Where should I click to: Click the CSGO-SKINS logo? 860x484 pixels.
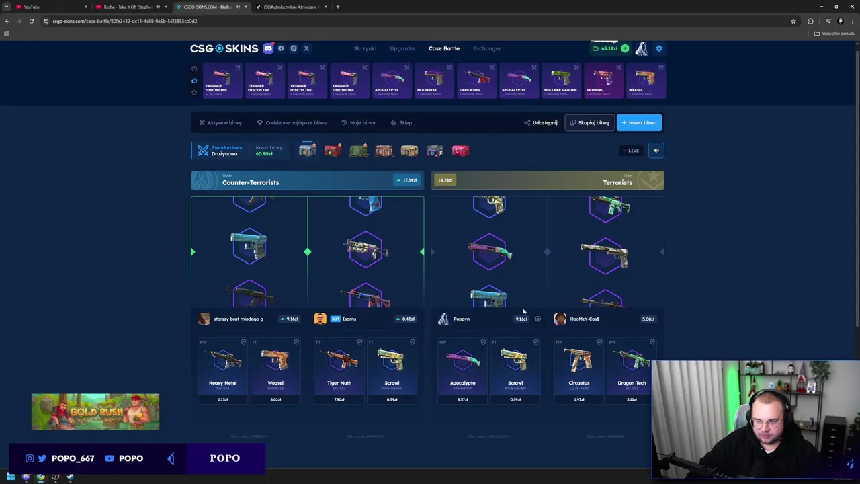click(224, 48)
